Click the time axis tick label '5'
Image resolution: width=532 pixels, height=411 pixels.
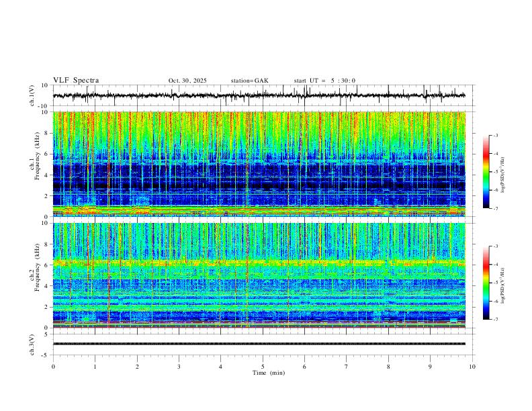(x=263, y=367)
